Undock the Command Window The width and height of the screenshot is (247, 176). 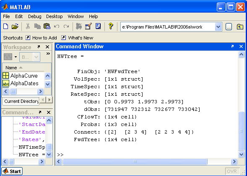232,46
